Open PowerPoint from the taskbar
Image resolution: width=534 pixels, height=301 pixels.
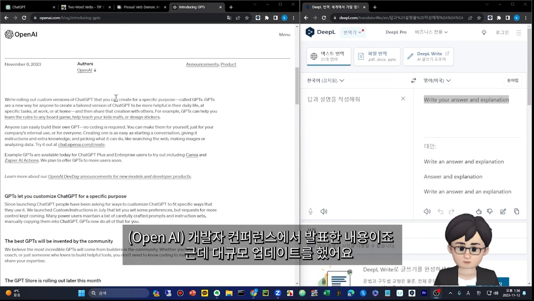pos(192,293)
